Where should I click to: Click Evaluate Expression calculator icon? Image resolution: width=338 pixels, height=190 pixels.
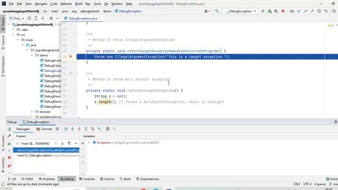pyautogui.click(x=108, y=129)
